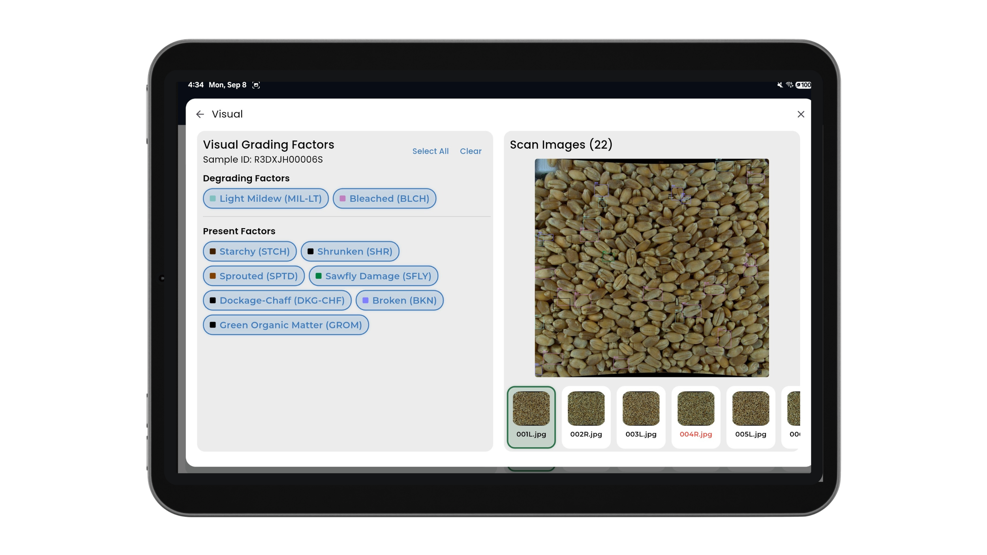Screen dimensions: 987x555
Task: Toggle the Starchy (STCH) factor chip
Action: coord(250,251)
